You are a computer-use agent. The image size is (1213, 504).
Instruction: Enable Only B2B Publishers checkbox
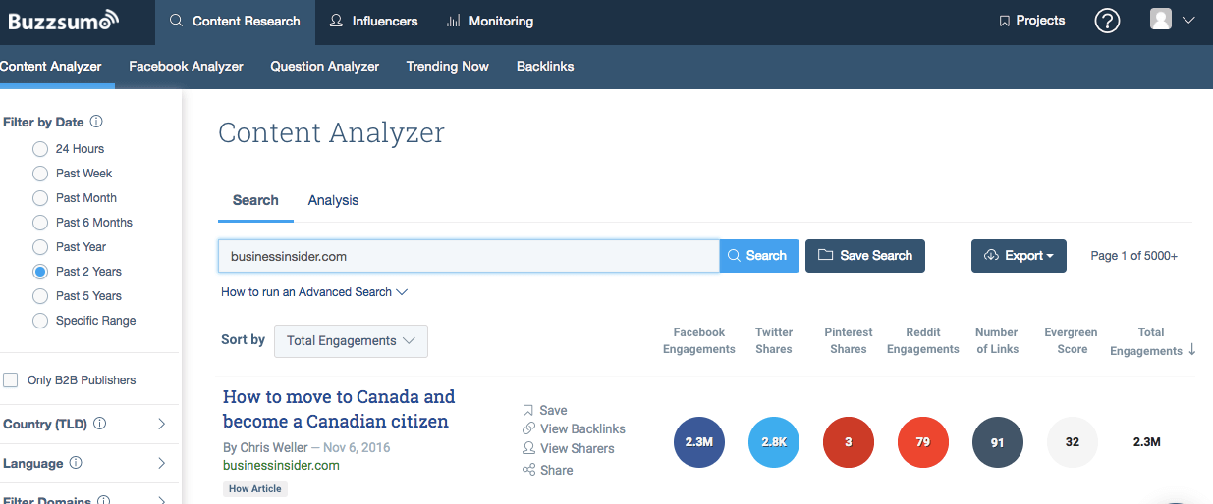(11, 380)
